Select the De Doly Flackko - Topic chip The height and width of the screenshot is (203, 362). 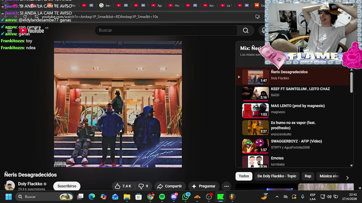[x=277, y=176]
